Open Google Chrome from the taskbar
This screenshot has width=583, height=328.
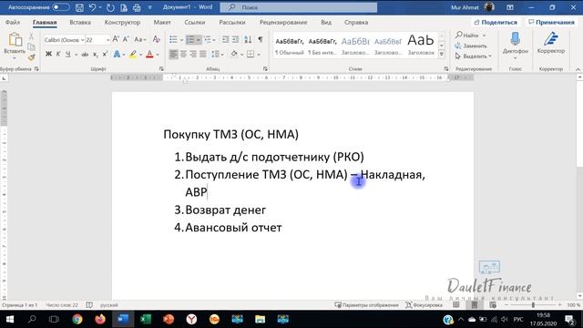(x=77, y=319)
